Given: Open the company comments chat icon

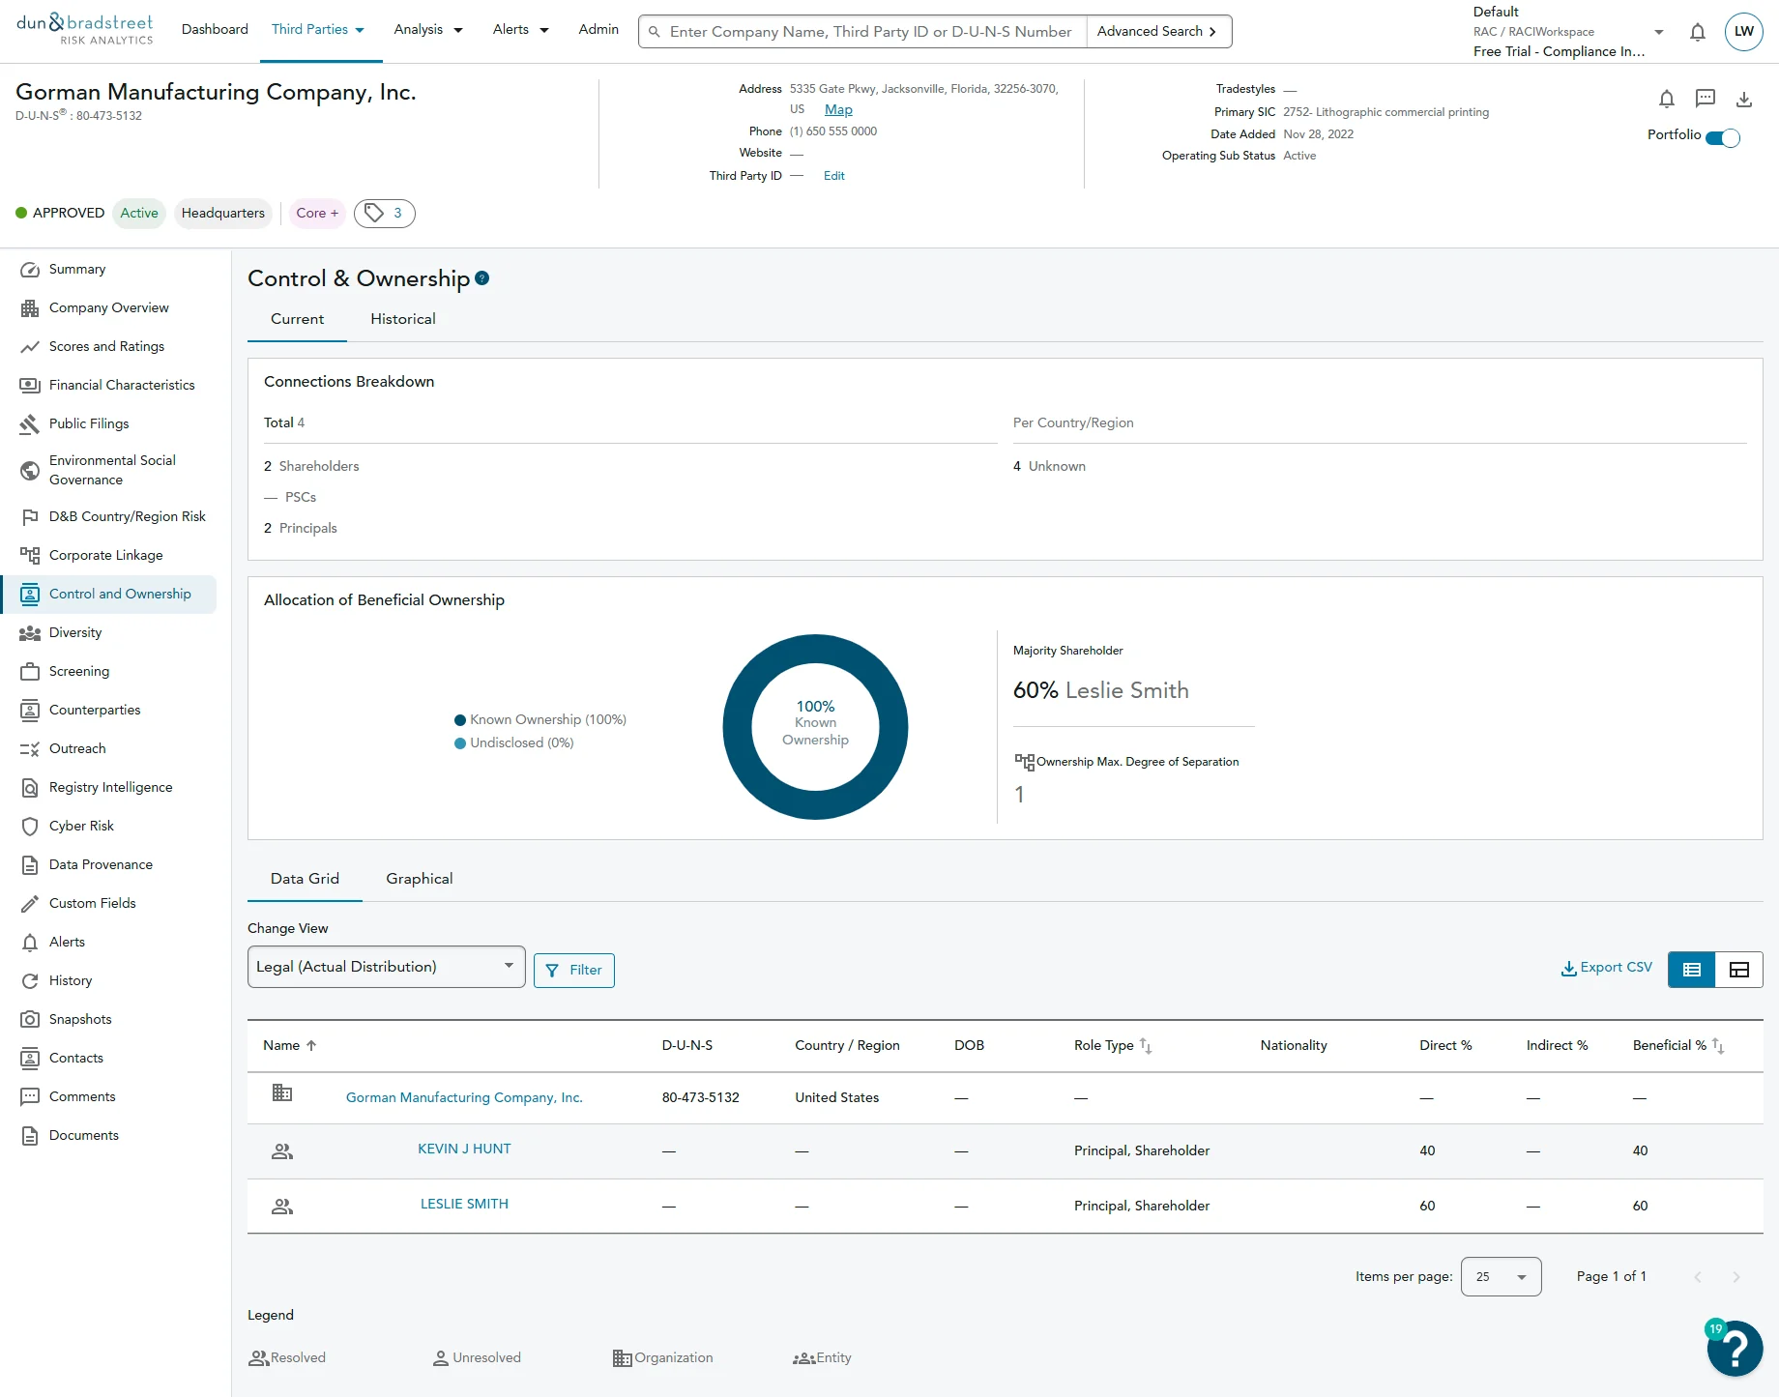Looking at the screenshot, I should point(1706,99).
